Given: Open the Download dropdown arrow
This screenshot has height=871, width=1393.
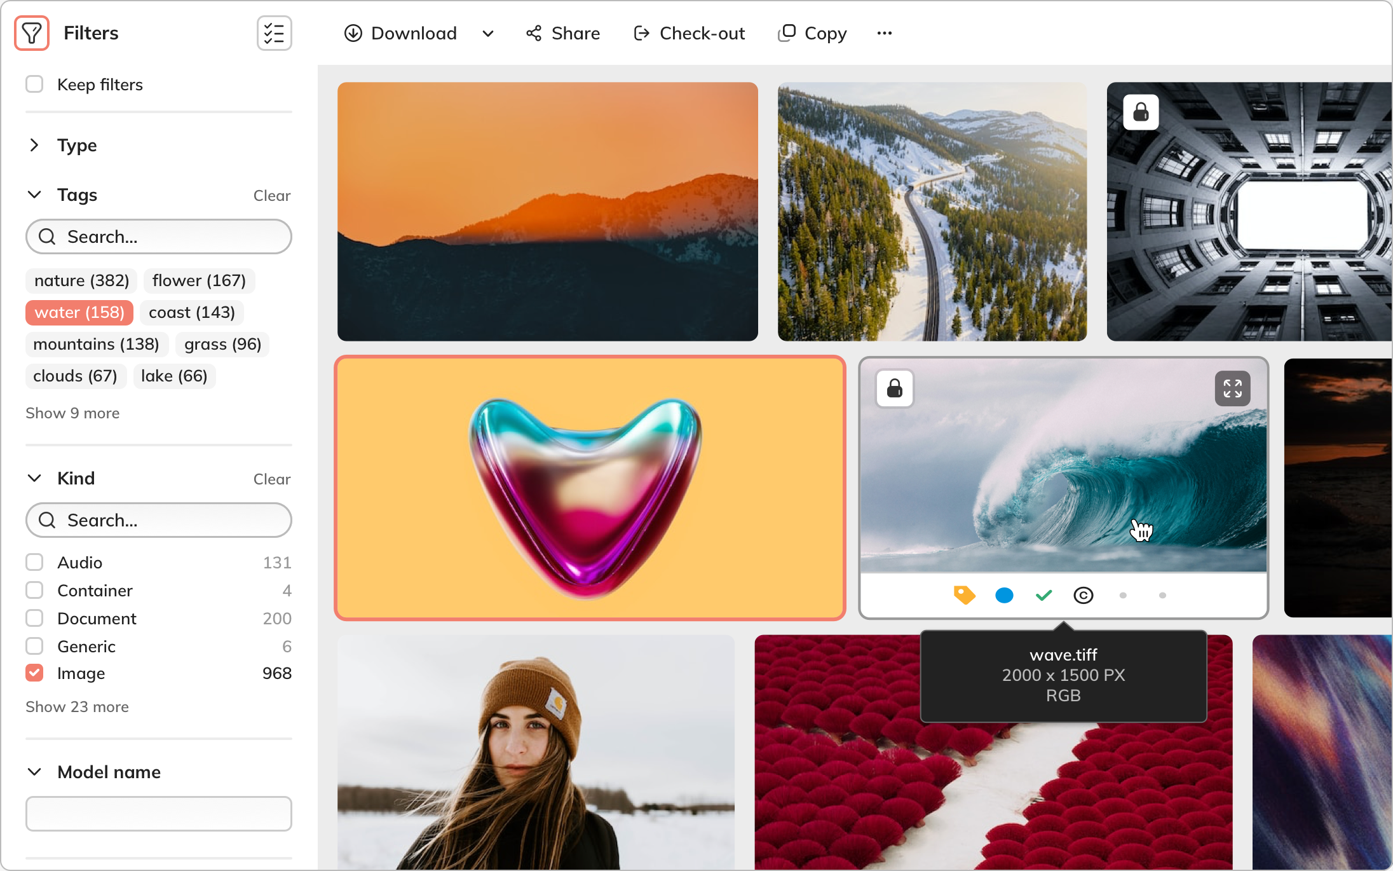Looking at the screenshot, I should (x=487, y=33).
